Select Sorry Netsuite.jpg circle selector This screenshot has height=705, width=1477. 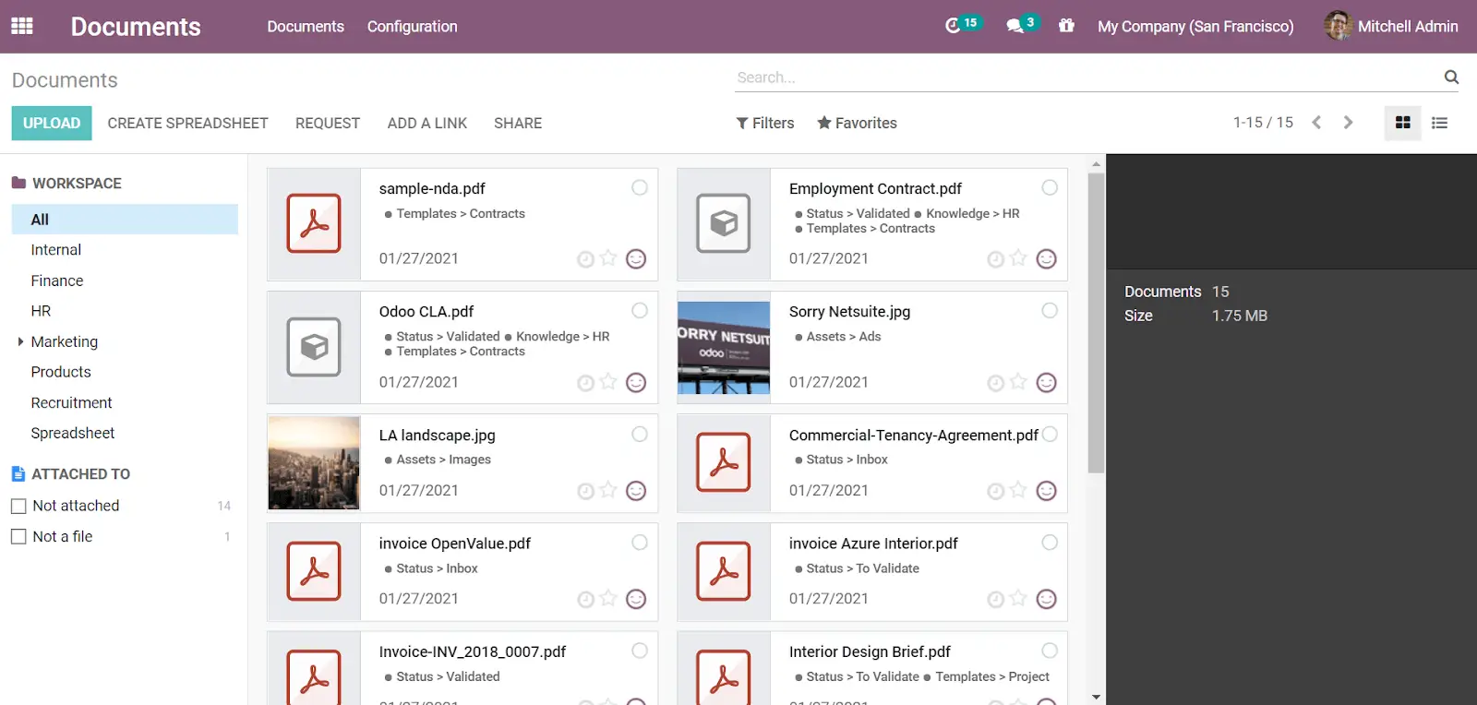pos(1050,310)
